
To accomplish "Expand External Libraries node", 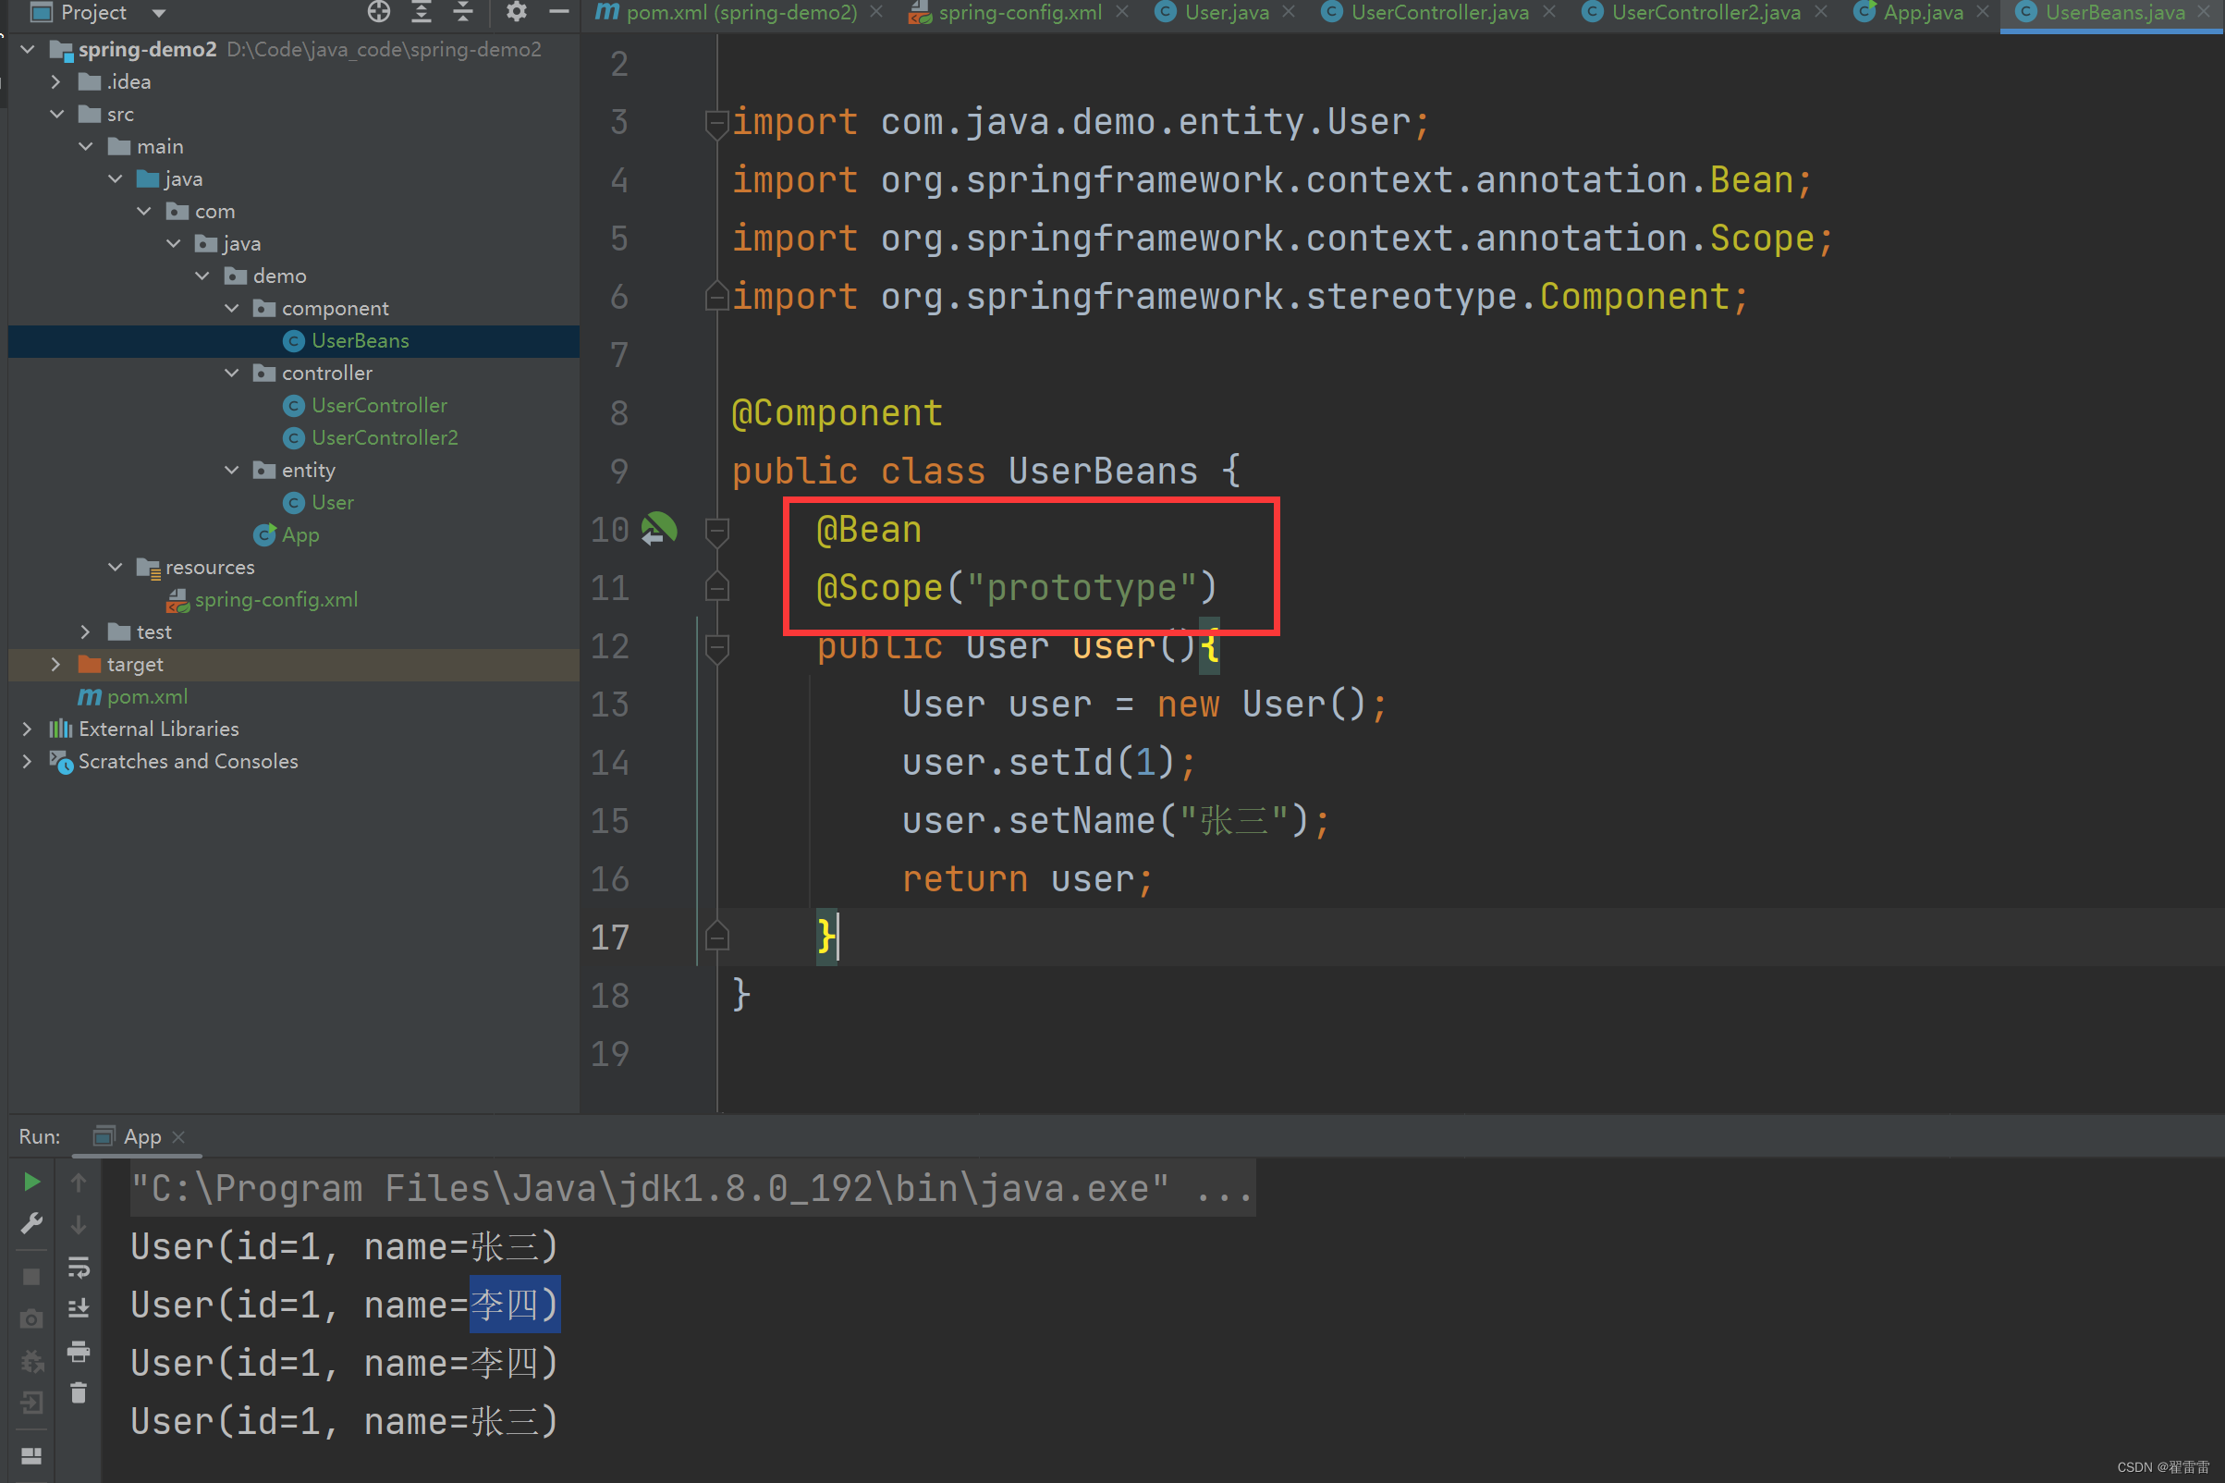I will coord(27,729).
